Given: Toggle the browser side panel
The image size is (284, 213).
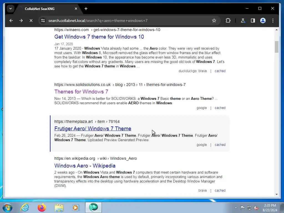Looking at the screenshot, I should click(x=253, y=21).
